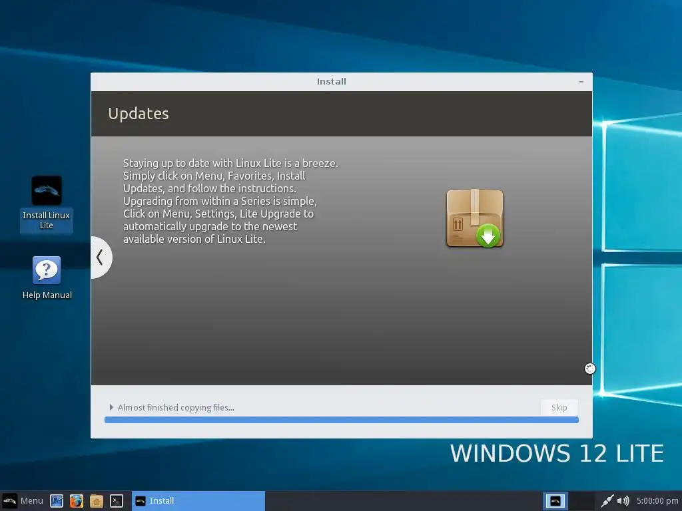The height and width of the screenshot is (511, 682).
Task: Open the home folder file manager launcher
Action: click(x=97, y=500)
